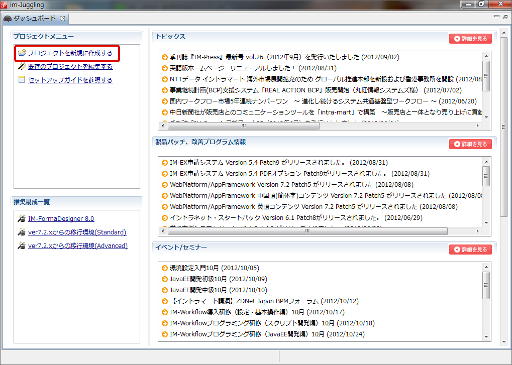This screenshot has width=512, height=365.
Task: Minimize the editor view with toolbar icon
Action: click(497, 16)
